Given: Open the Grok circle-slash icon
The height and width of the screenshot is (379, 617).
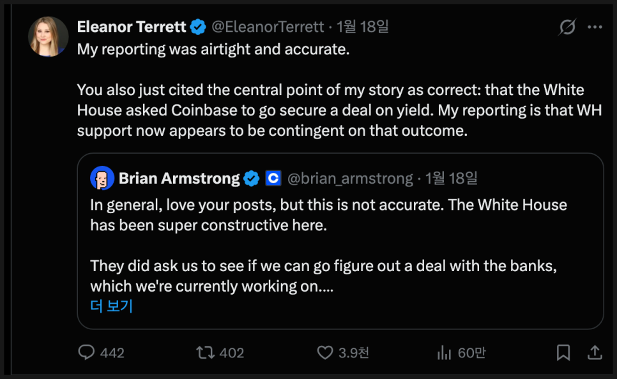Looking at the screenshot, I should point(567,27).
